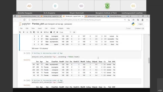The width and height of the screenshot is (163, 92).
Task: Click inside code cell In [13]
Action: pyautogui.click(x=86, y=55)
